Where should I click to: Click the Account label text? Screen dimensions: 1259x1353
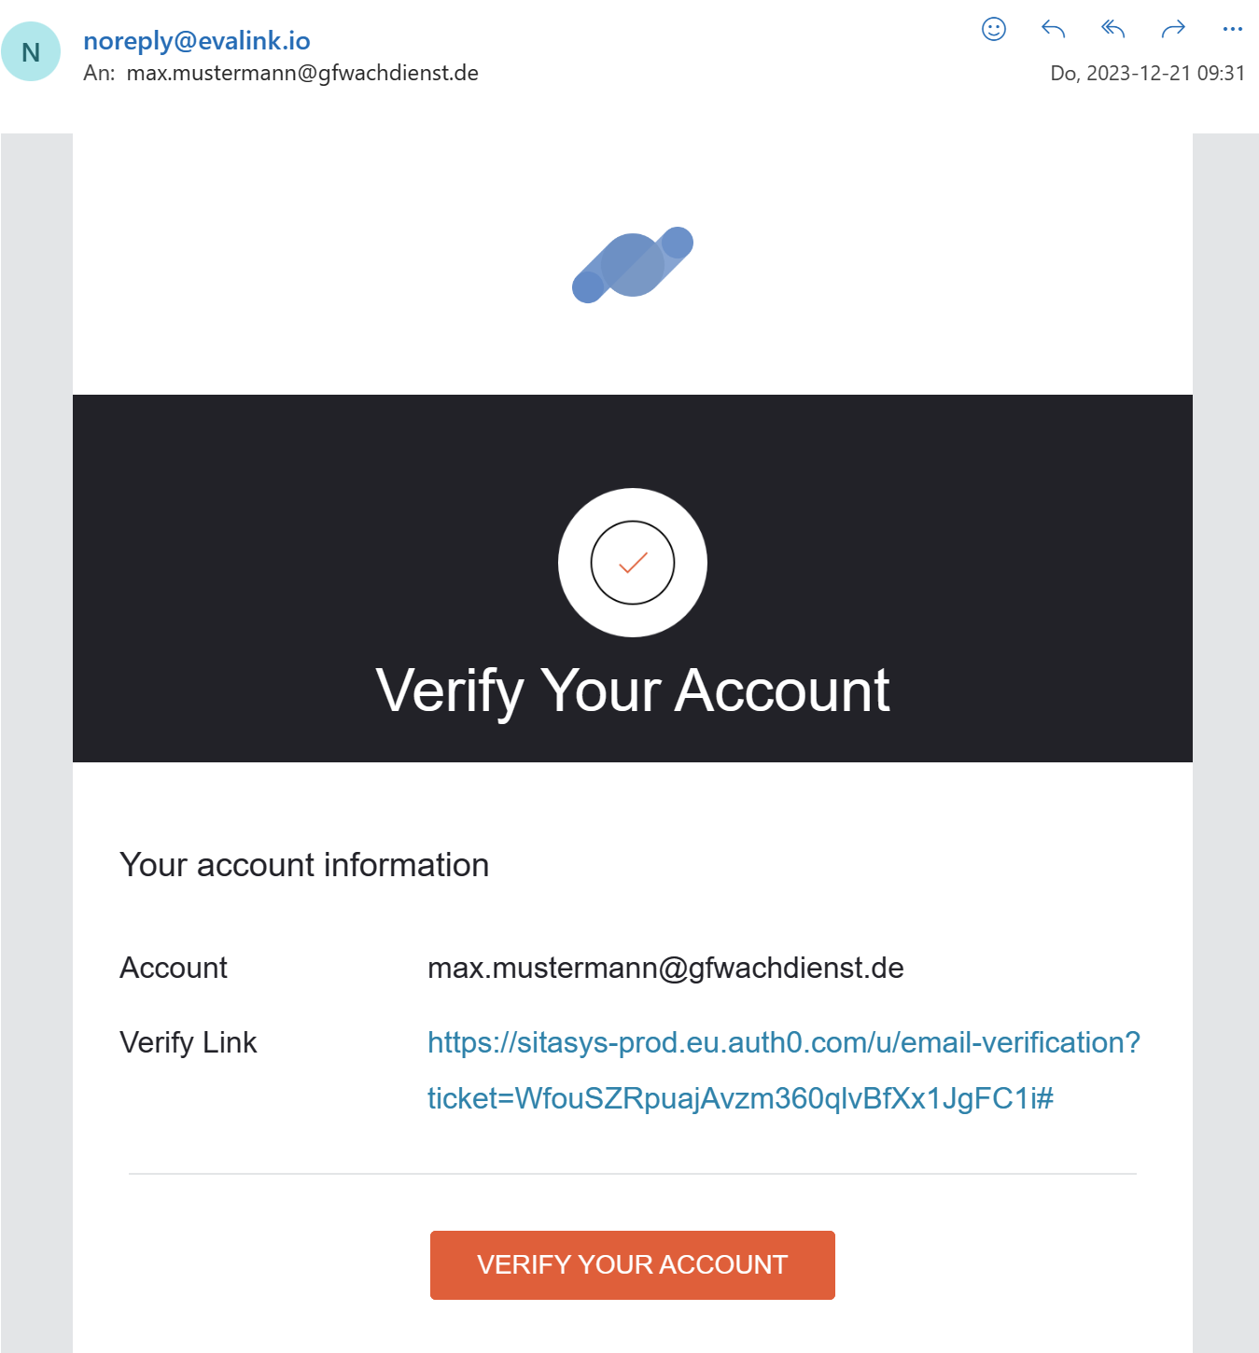pyautogui.click(x=174, y=968)
